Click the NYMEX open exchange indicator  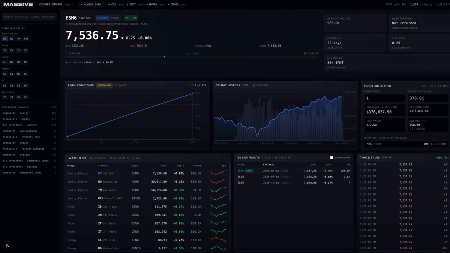155,5
